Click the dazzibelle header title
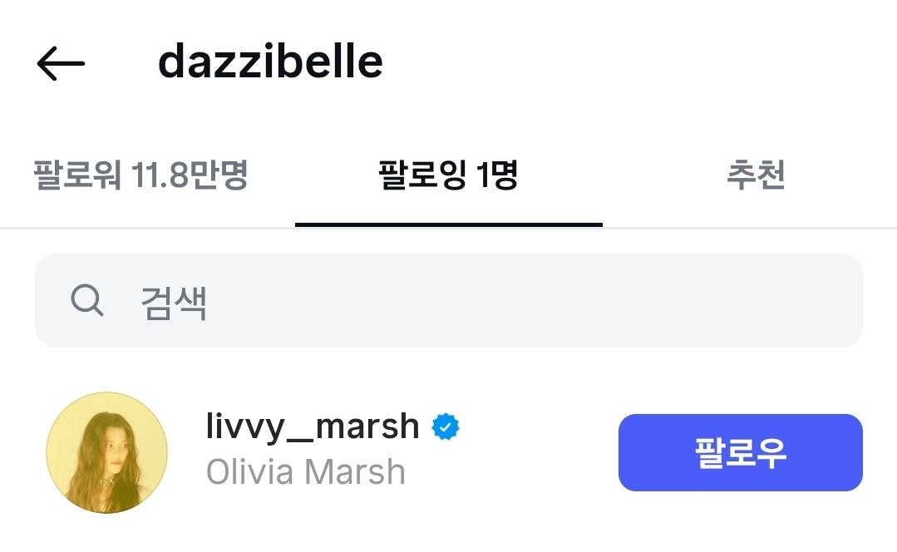This screenshot has height=552, width=897. point(270,62)
